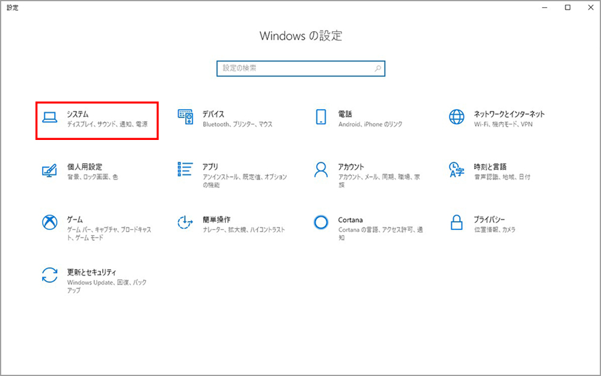This screenshot has width=601, height=376.
Task: Close the 設定 window
Action: (591, 8)
